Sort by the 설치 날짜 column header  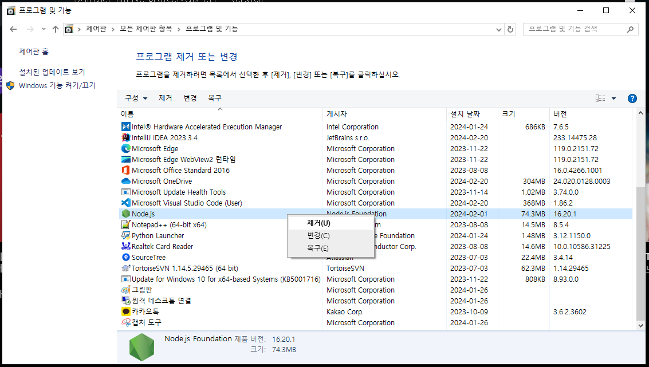(472, 114)
